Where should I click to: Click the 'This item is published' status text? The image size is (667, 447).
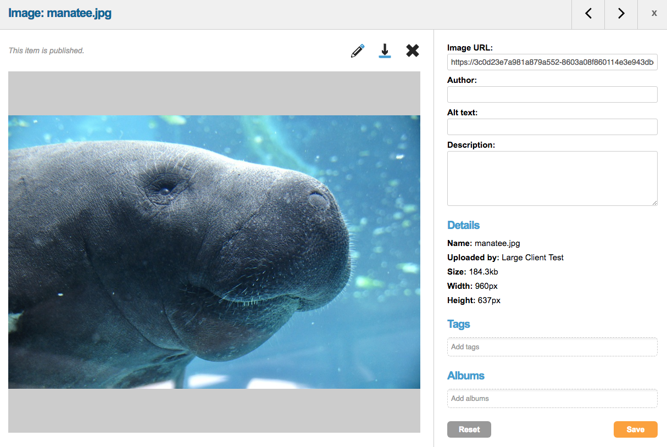[x=47, y=51]
